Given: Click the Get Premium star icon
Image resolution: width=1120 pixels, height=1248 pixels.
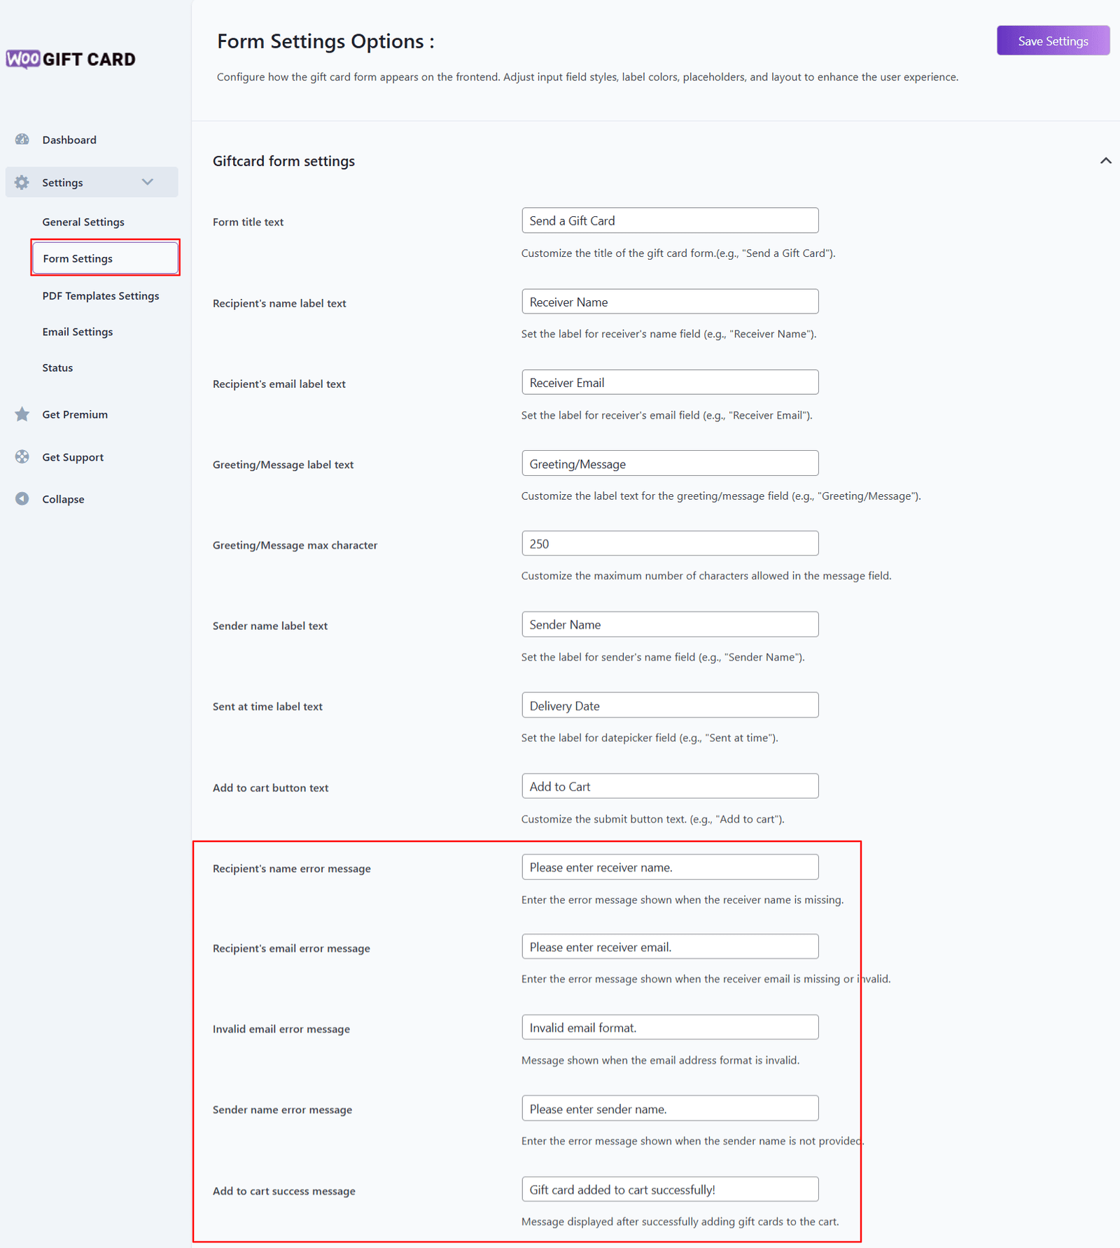Looking at the screenshot, I should (x=22, y=414).
